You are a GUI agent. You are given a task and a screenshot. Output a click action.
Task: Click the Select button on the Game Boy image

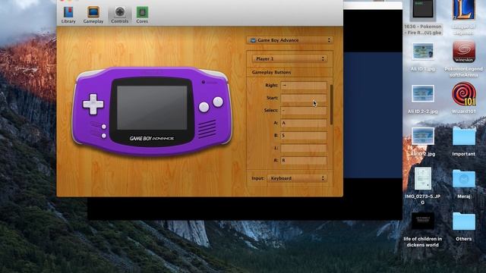click(x=104, y=136)
